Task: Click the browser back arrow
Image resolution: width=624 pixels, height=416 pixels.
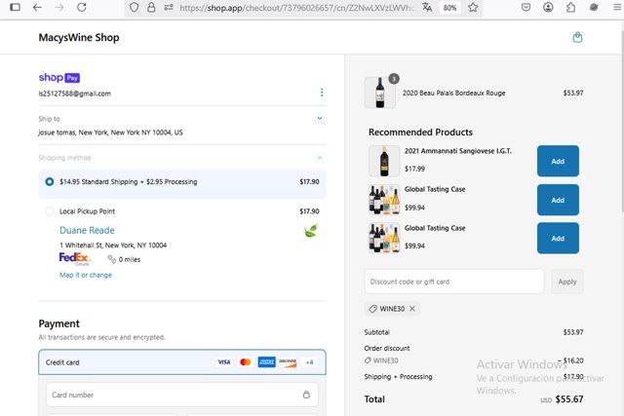Action: coord(37,7)
